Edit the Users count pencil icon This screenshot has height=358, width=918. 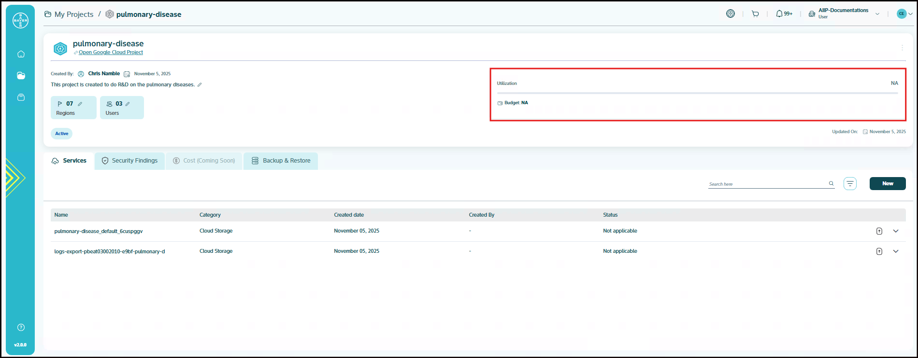tap(128, 104)
